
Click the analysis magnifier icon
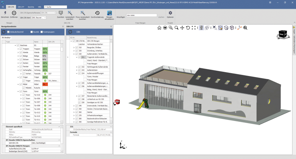coord(245,28)
